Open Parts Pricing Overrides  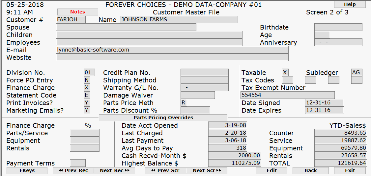tap(163, 118)
